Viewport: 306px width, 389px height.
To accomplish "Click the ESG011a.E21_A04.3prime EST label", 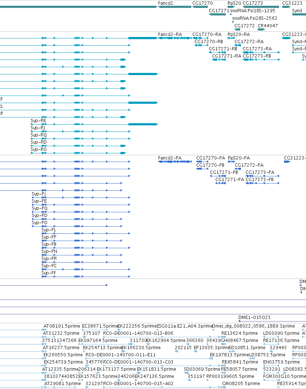I will coord(184,326).
